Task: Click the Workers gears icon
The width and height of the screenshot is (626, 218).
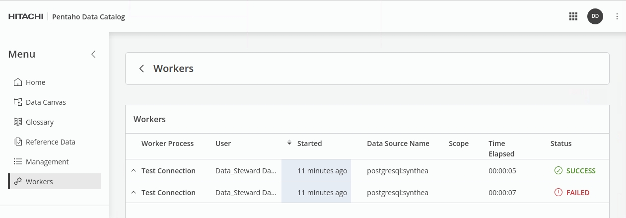Action: point(18,182)
